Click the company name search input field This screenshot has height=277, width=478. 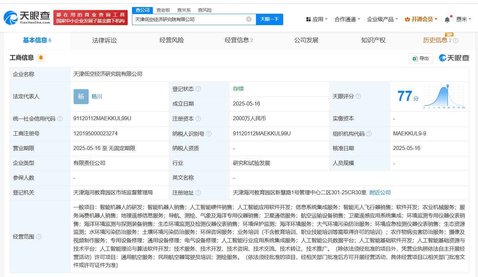pos(188,19)
